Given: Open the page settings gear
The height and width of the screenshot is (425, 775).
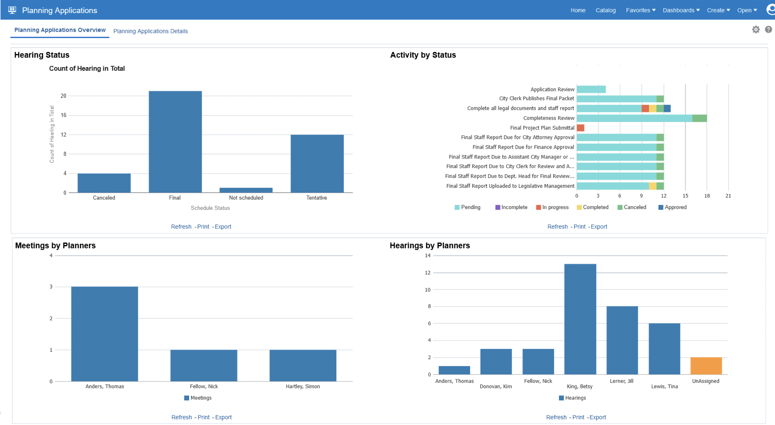Looking at the screenshot, I should pos(756,29).
